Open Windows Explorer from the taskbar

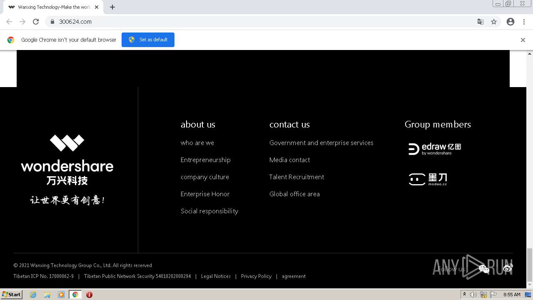pyautogui.click(x=47, y=295)
